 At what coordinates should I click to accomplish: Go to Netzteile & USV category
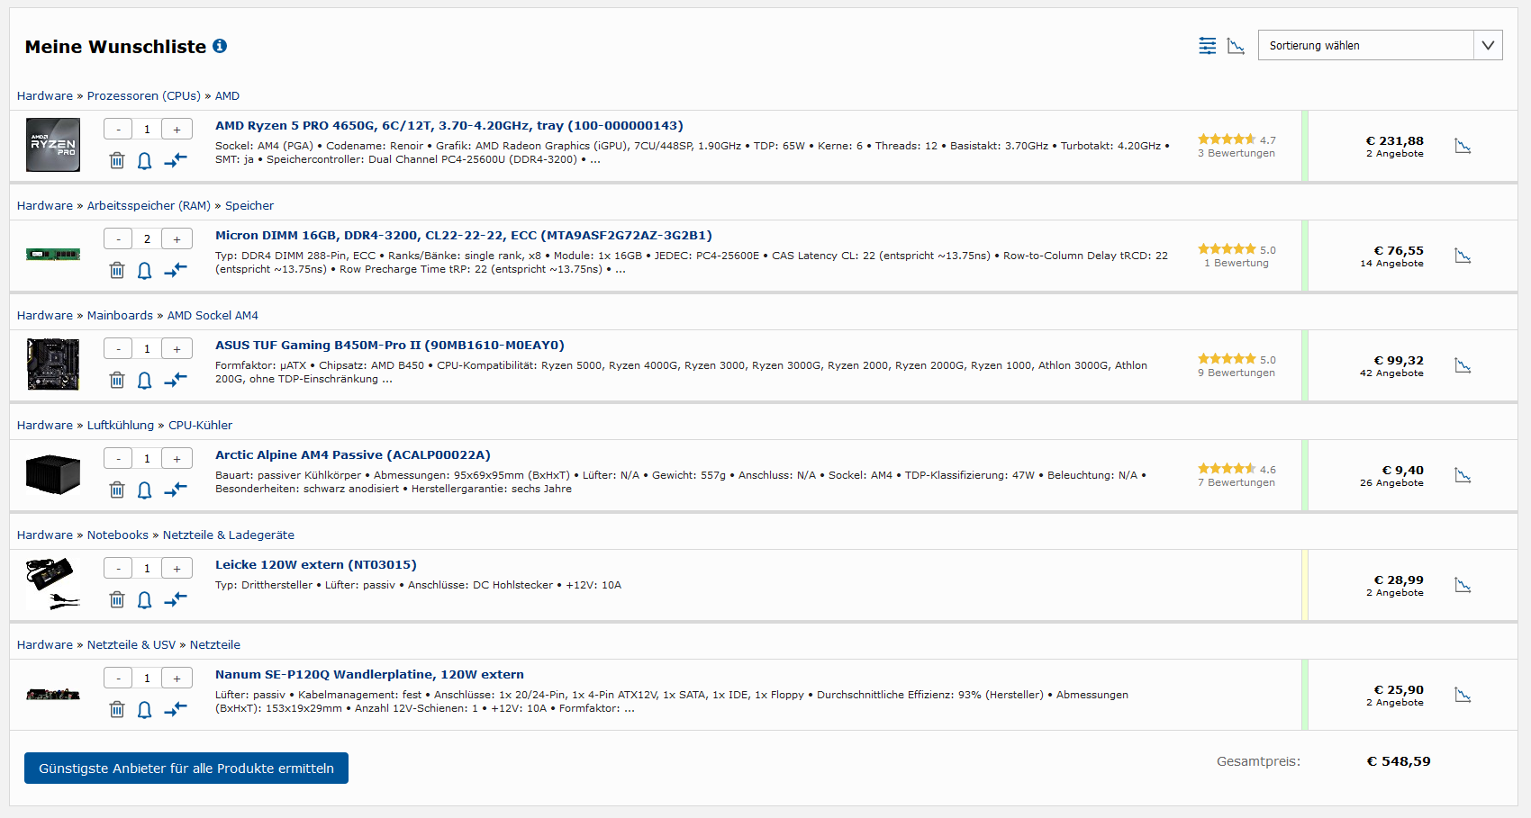[x=131, y=644]
